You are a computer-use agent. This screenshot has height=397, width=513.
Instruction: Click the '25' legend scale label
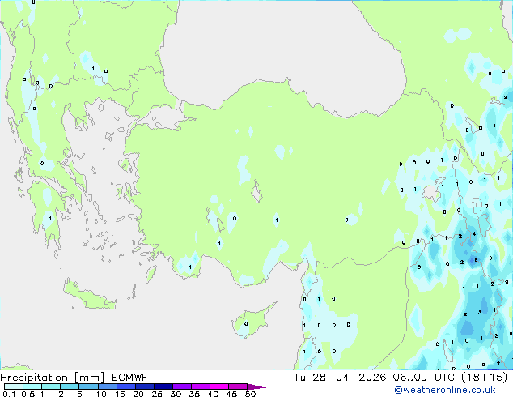157,394
